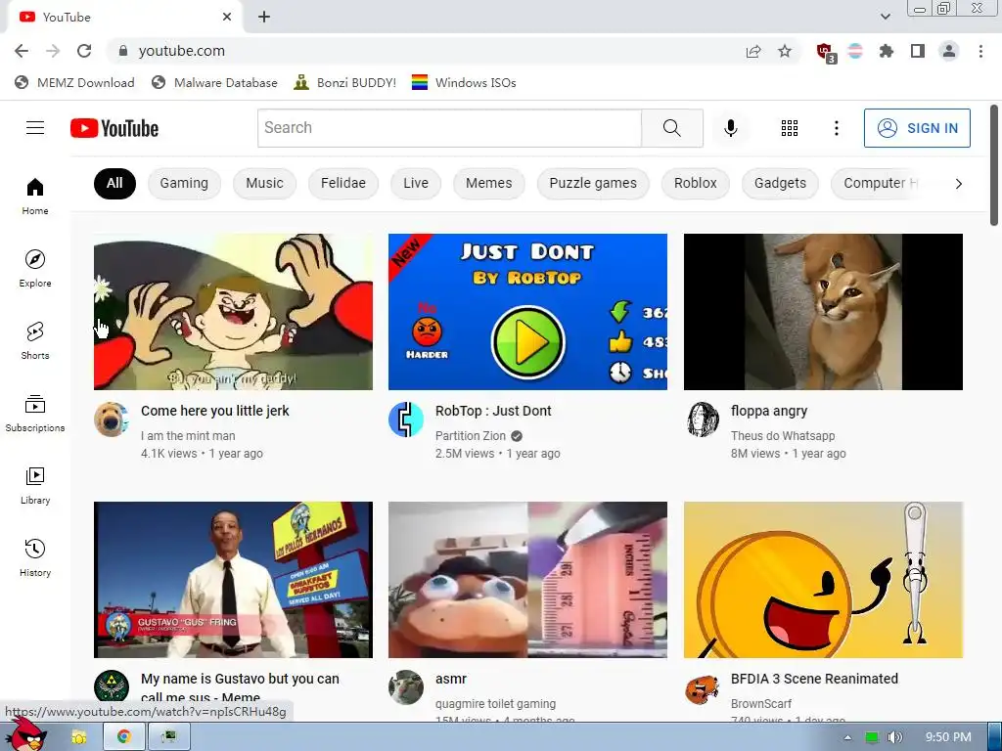Click the lock icon in the address bar
The image size is (1002, 751).
point(123,51)
